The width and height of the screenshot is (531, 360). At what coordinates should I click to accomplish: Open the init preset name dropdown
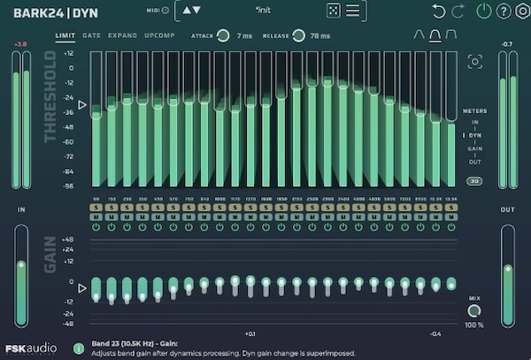pos(263,11)
